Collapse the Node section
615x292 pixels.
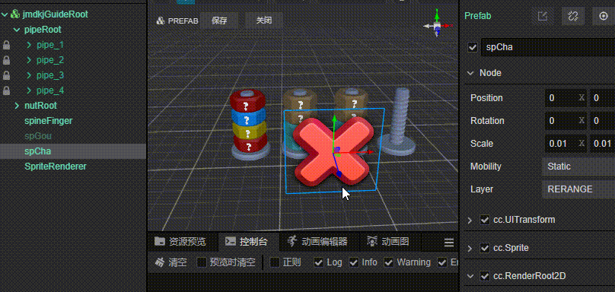tap(470, 73)
